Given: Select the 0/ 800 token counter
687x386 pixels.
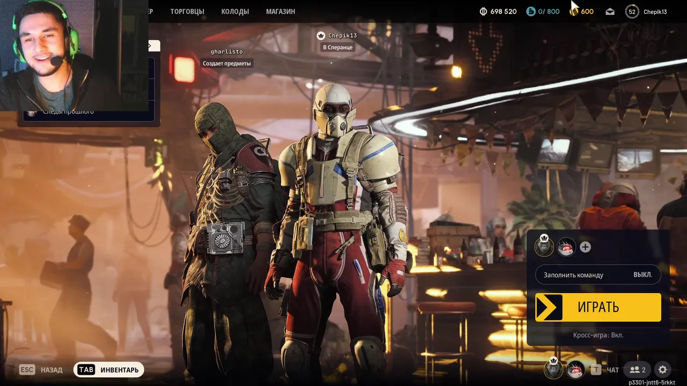Looking at the screenshot, I should [x=549, y=11].
